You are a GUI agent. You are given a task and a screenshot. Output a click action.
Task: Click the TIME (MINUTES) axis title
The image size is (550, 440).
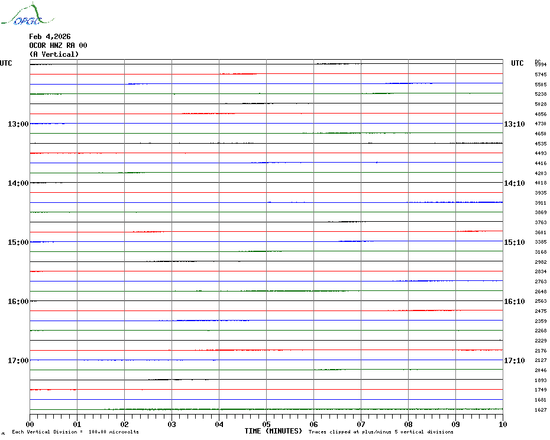pyautogui.click(x=273, y=431)
